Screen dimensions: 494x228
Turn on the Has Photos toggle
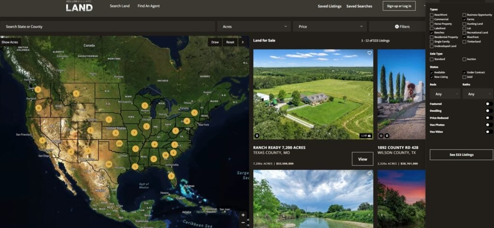pos(489,125)
